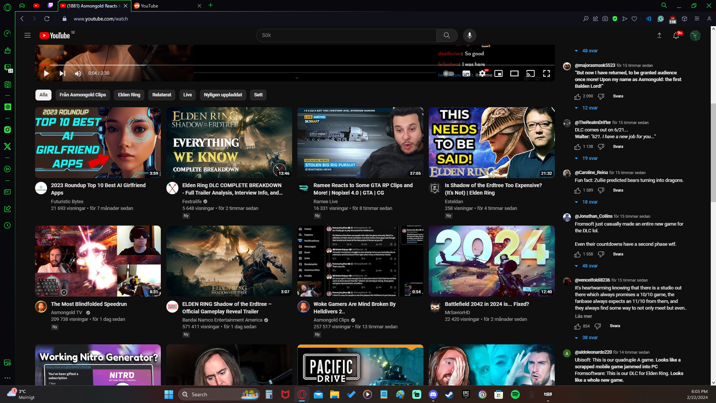This screenshot has height=403, width=716.
Task: Turn on subtitles with the CC icon
Action: (x=466, y=73)
